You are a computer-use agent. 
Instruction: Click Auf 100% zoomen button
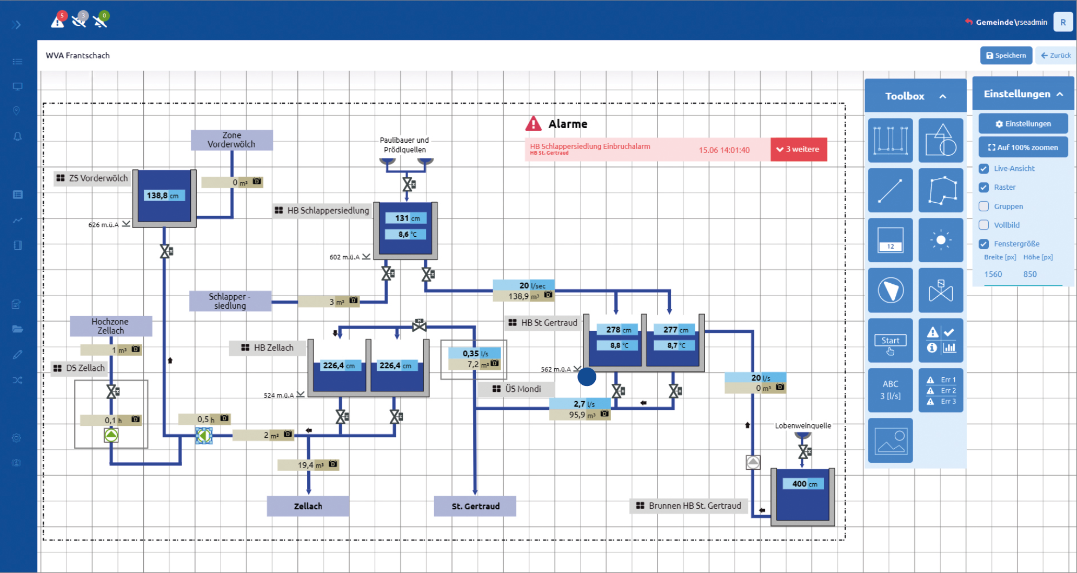[x=1023, y=148]
